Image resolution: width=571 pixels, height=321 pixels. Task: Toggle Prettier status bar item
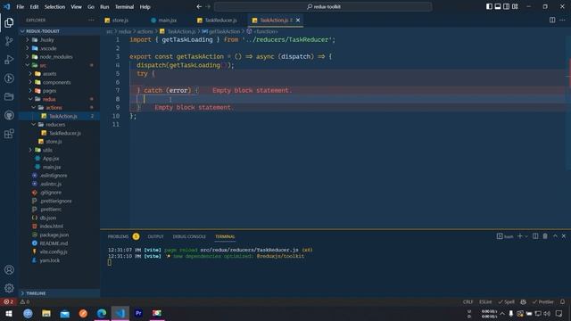[x=543, y=301]
